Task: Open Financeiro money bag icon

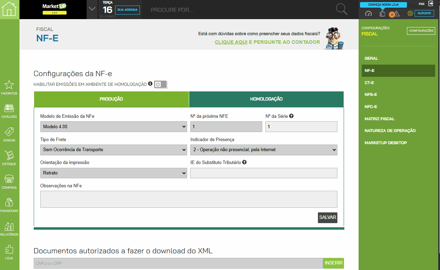Action: click(9, 202)
